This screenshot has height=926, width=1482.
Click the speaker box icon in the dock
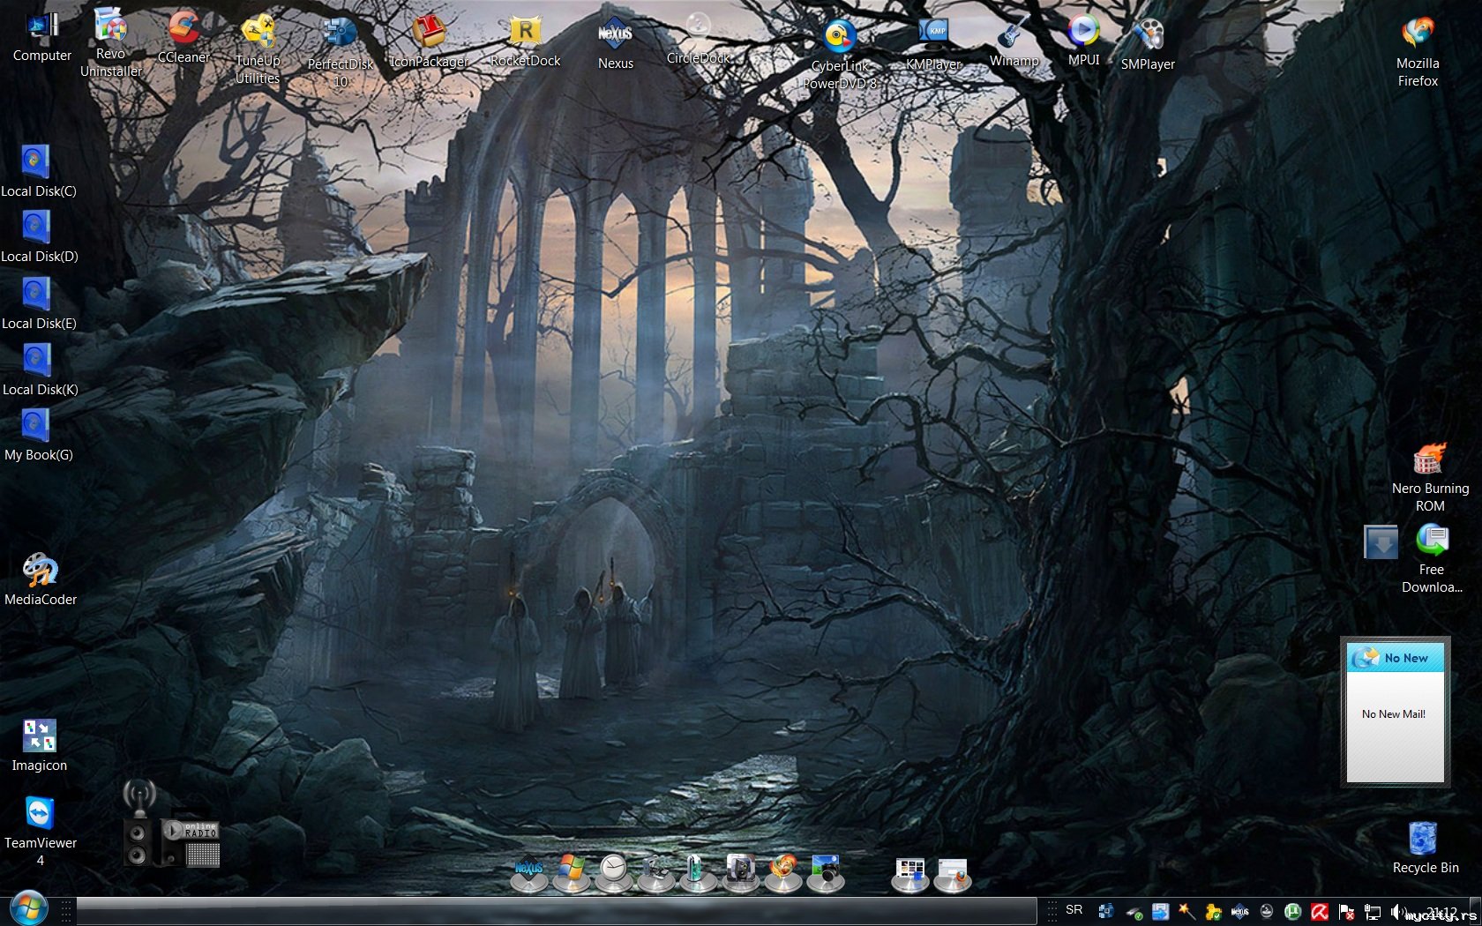741,871
